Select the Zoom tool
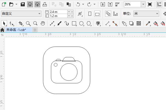Viewport: 166px width, 110px height. point(28,23)
